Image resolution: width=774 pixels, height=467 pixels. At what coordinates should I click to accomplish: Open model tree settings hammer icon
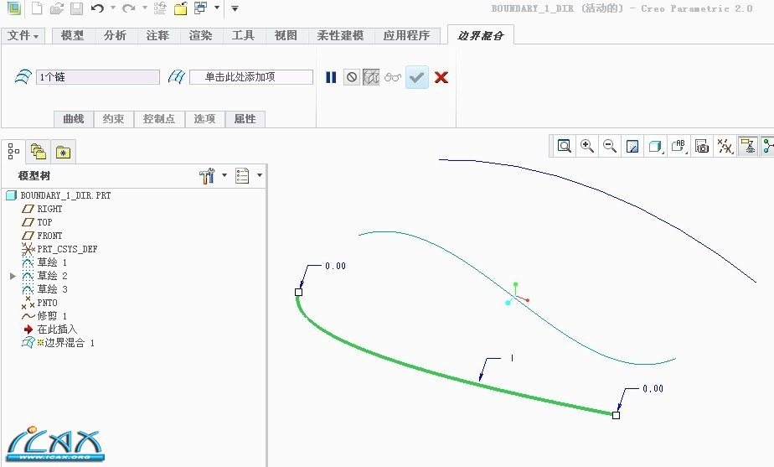point(208,175)
